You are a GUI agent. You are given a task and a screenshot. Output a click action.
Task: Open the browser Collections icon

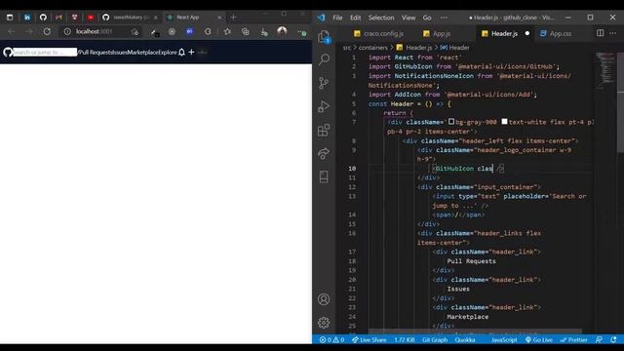point(245,31)
